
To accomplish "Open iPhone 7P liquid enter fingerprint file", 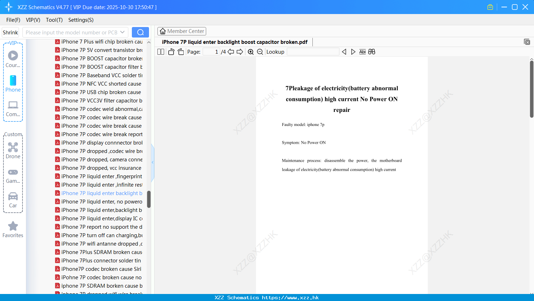I will 99,176.
